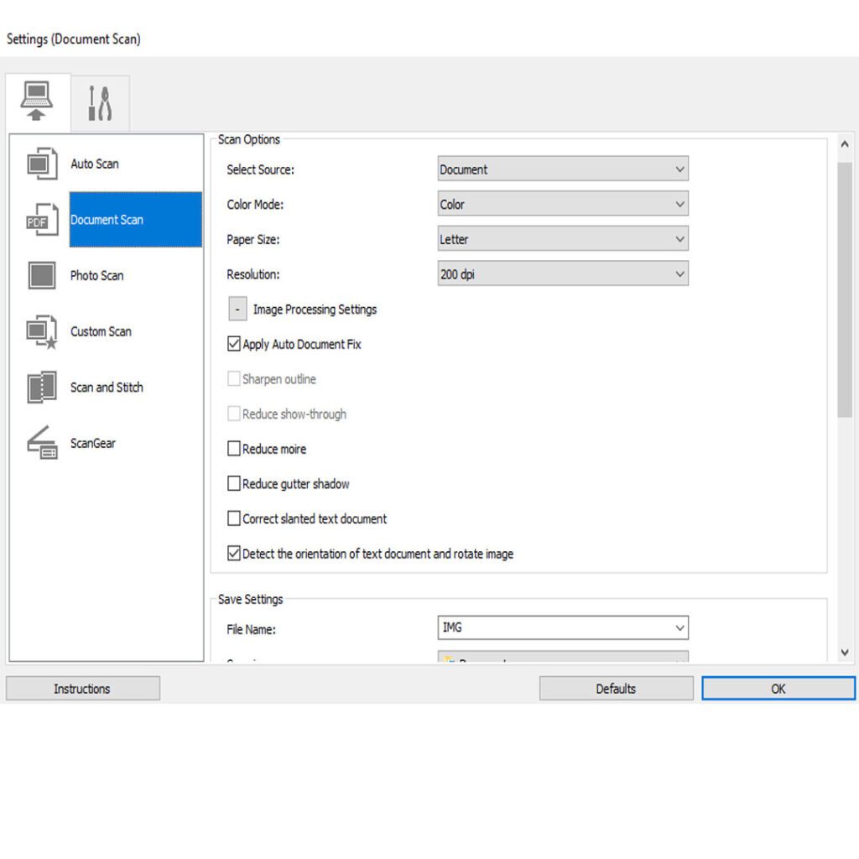
Task: Click the scrollbar down arrow
Action: [x=844, y=652]
